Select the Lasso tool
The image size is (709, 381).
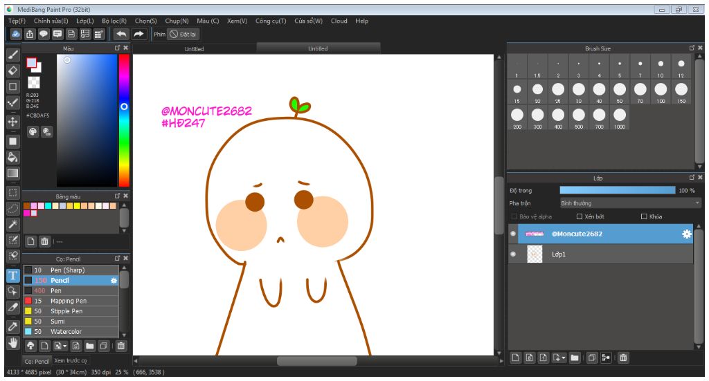pos(13,209)
